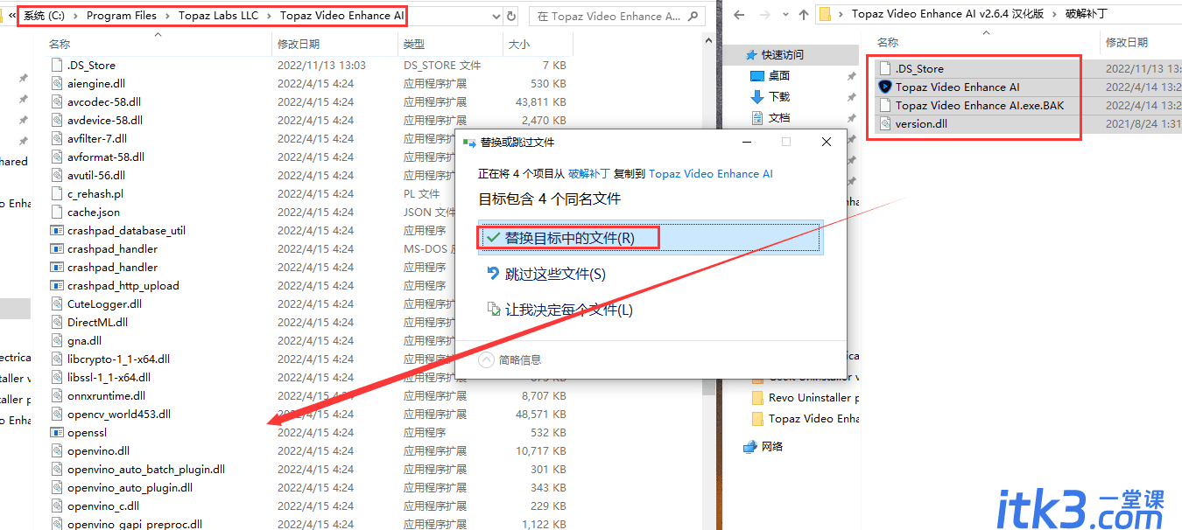This screenshot has width=1182, height=530.
Task: Select the libcrypto-1_1-x64.dll file name
Action: 118,359
